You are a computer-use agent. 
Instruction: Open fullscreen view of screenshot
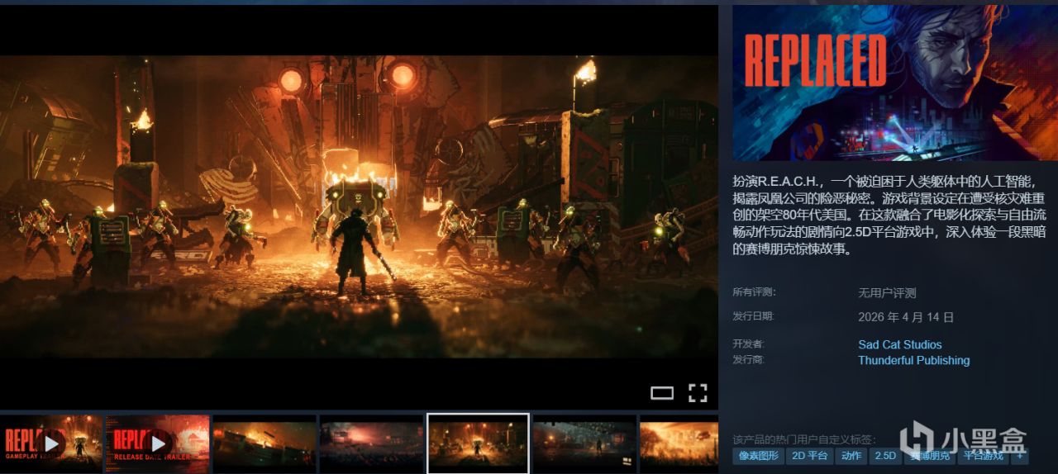[698, 393]
